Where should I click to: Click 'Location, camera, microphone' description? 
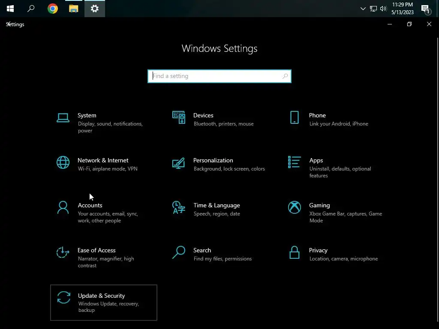[x=343, y=259]
